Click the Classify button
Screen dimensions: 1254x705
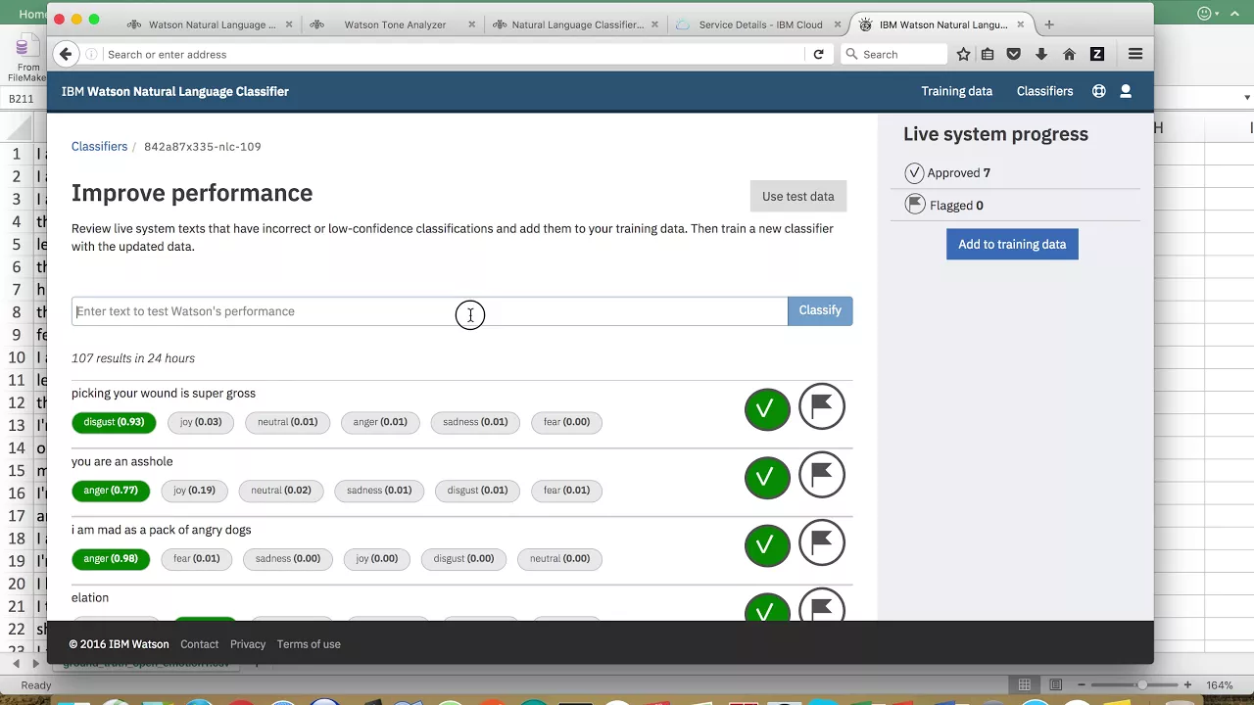[820, 310]
